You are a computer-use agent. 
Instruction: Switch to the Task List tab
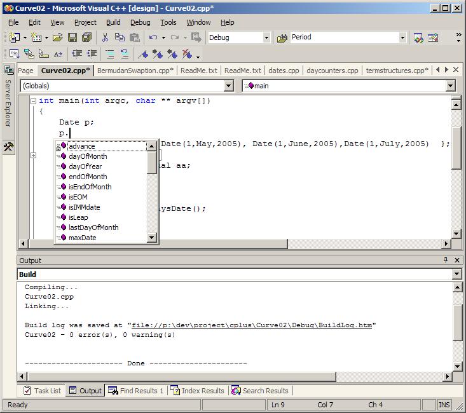pyautogui.click(x=43, y=391)
